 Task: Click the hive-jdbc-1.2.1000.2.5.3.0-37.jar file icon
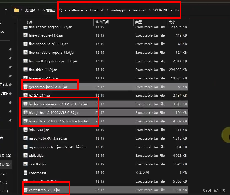point(26,112)
